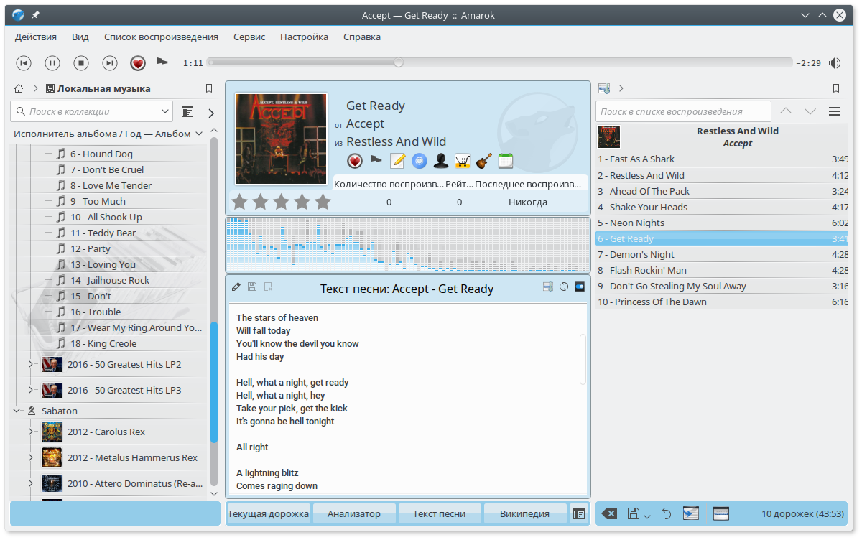
Task: Open the Действия menu
Action: tap(35, 37)
